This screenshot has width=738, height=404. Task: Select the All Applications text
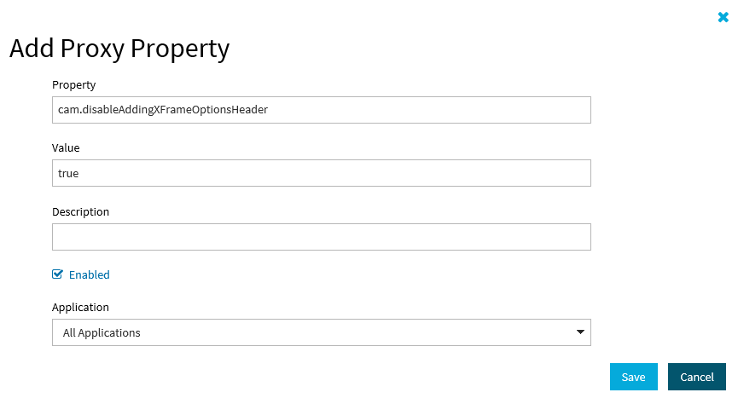point(102,332)
